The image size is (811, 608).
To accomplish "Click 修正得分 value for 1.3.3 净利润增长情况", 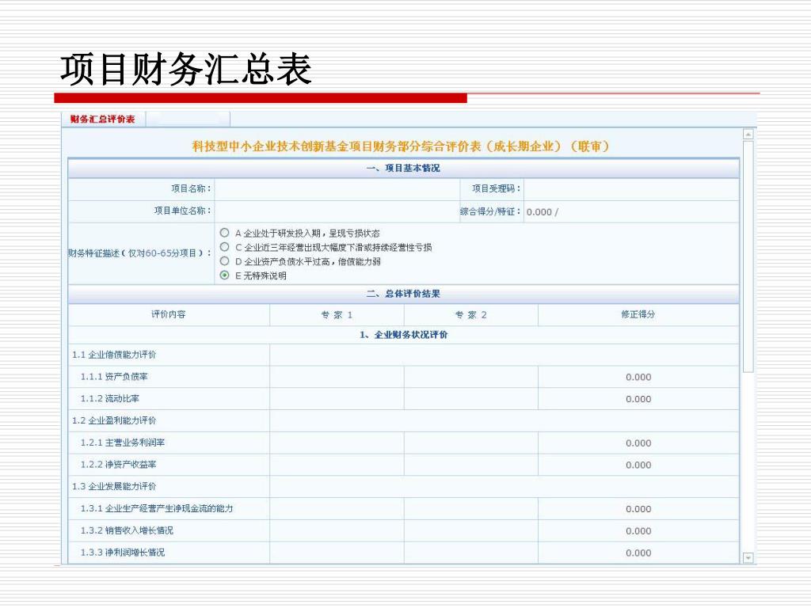I will (x=638, y=553).
